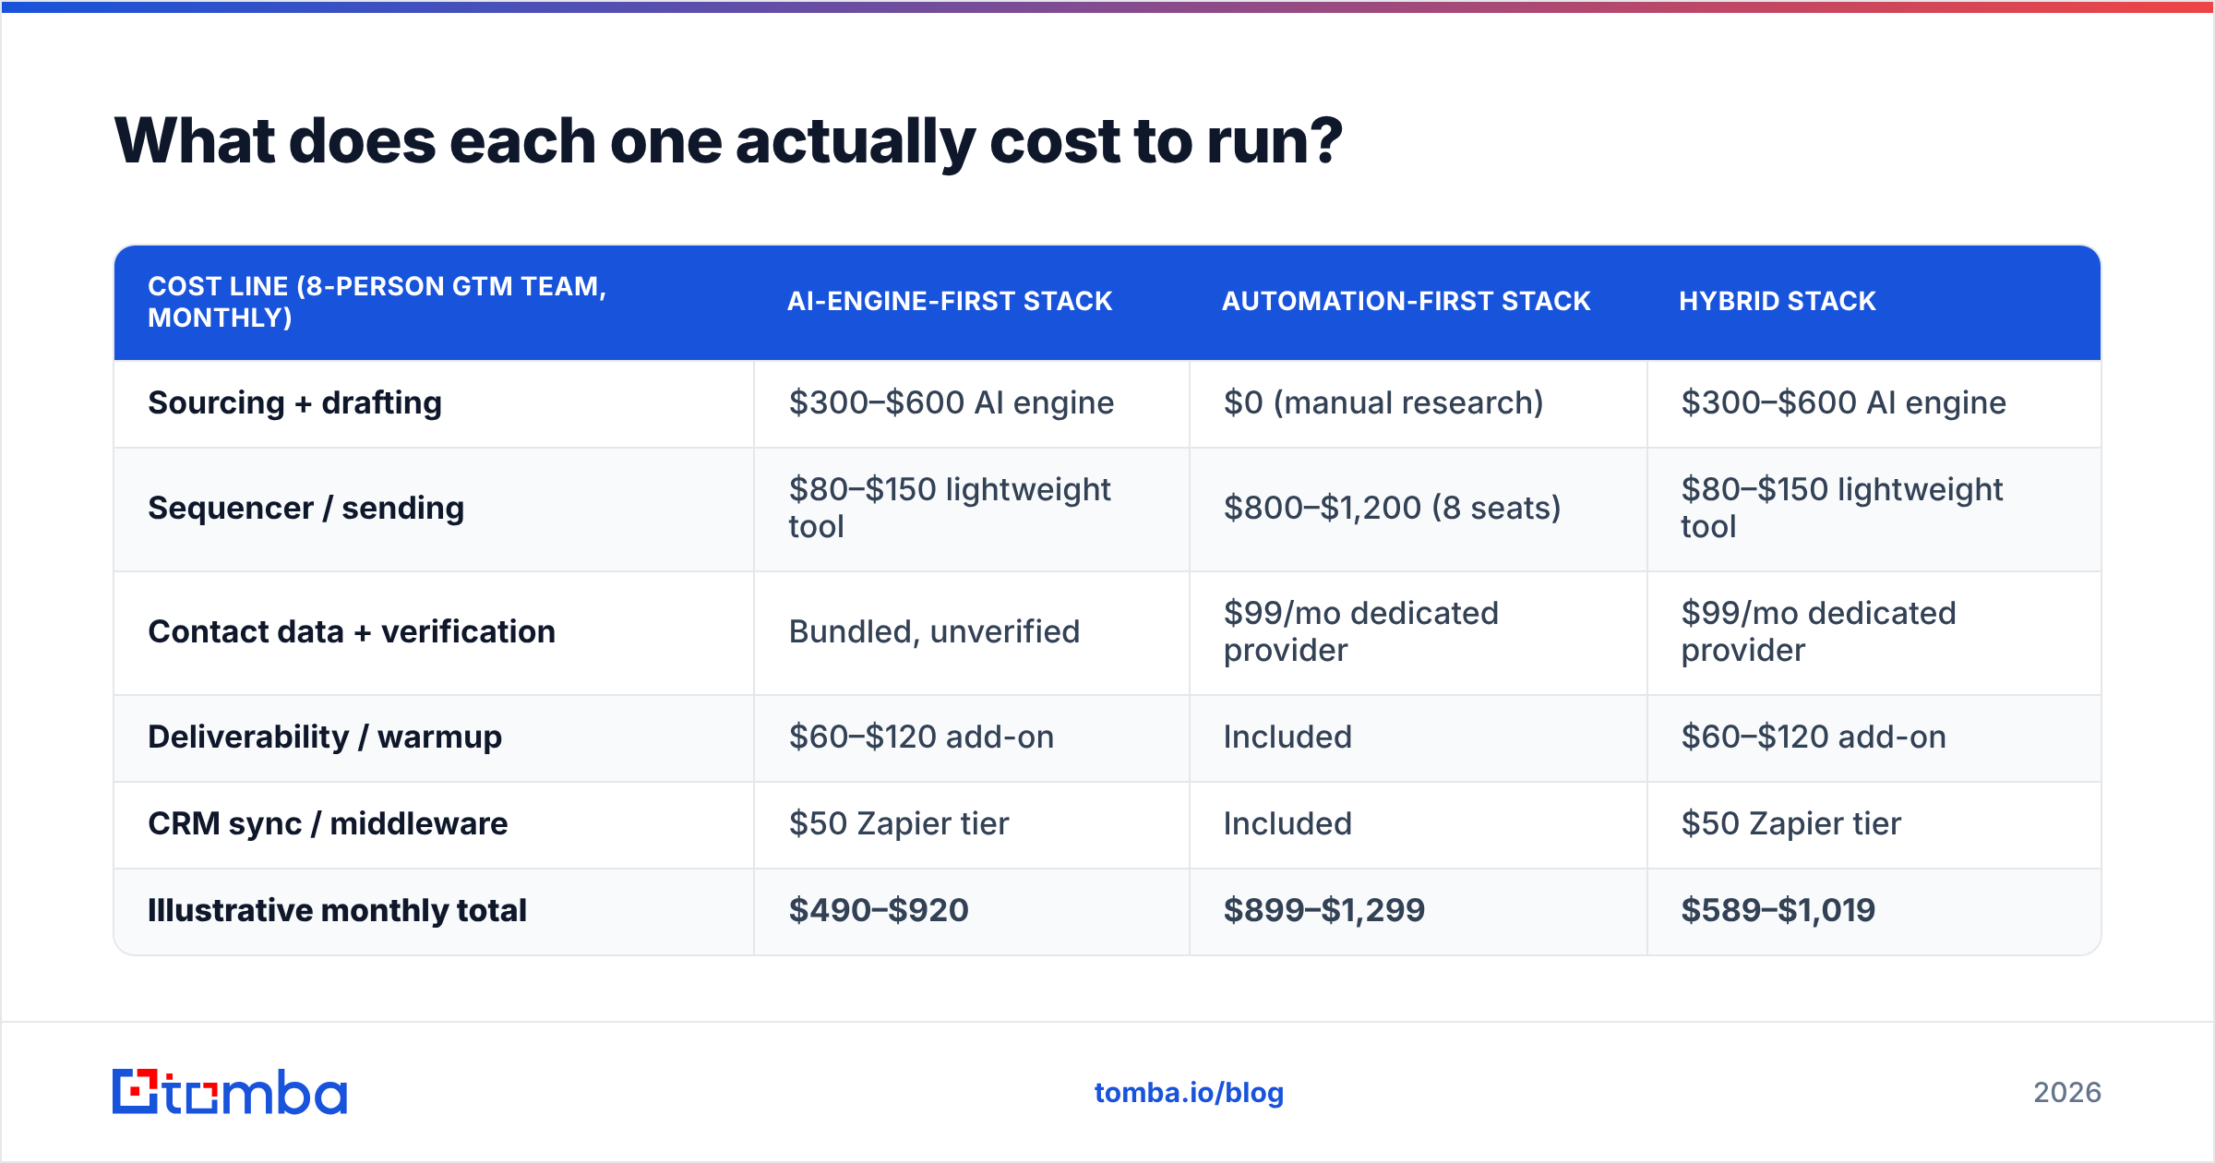Click "Included" in the Deliverability / warmup row
This screenshot has height=1163, width=2215.
(x=1287, y=737)
